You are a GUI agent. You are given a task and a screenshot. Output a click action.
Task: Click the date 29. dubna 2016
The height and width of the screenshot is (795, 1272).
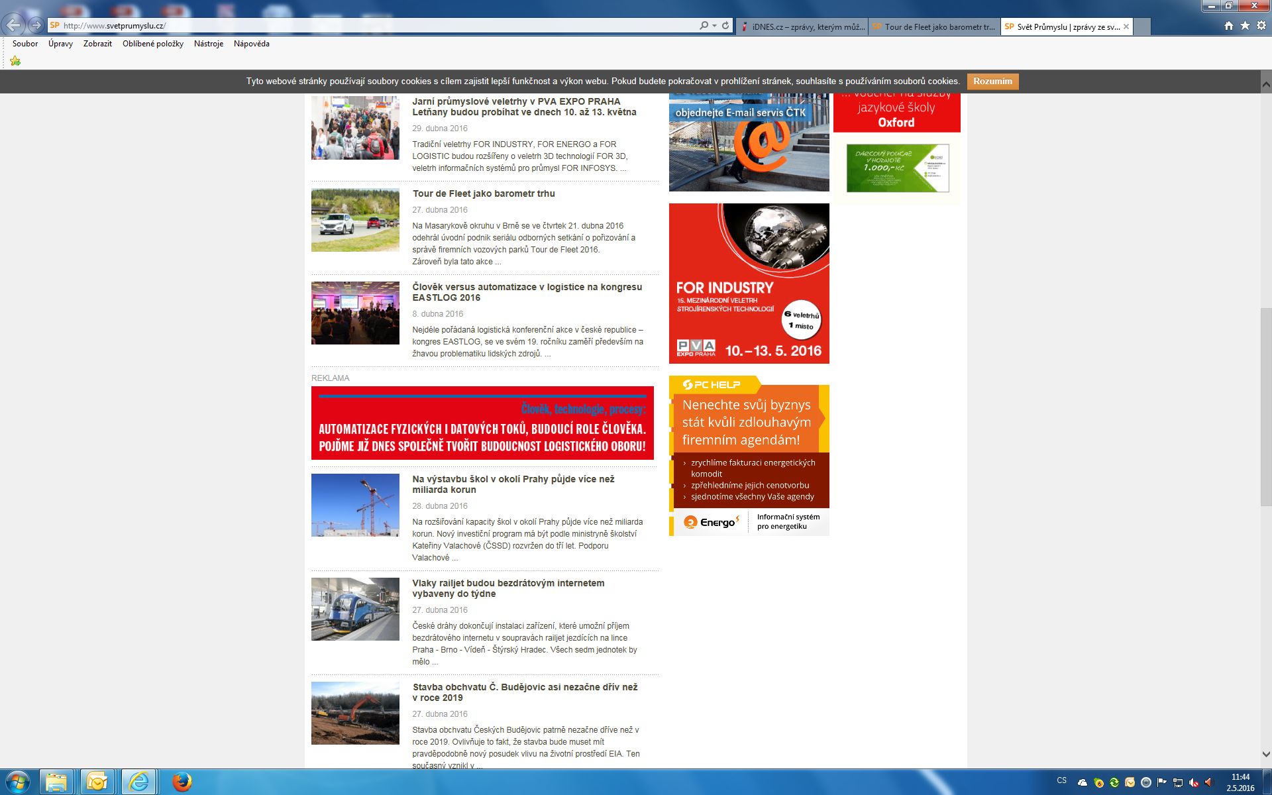click(440, 129)
